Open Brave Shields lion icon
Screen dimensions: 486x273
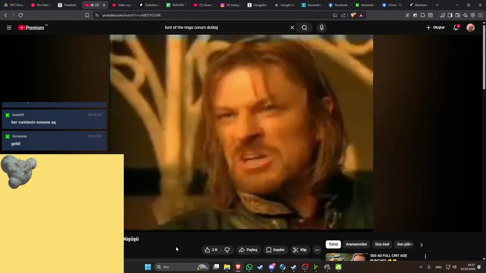pos(353,15)
